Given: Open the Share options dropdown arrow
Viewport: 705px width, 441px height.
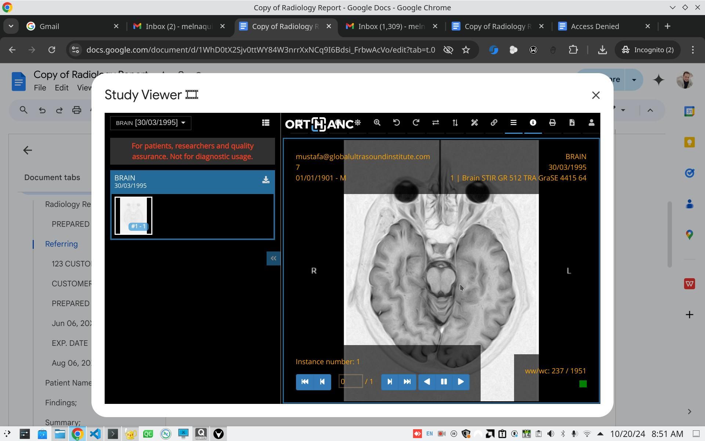Looking at the screenshot, I should pyautogui.click(x=634, y=80).
